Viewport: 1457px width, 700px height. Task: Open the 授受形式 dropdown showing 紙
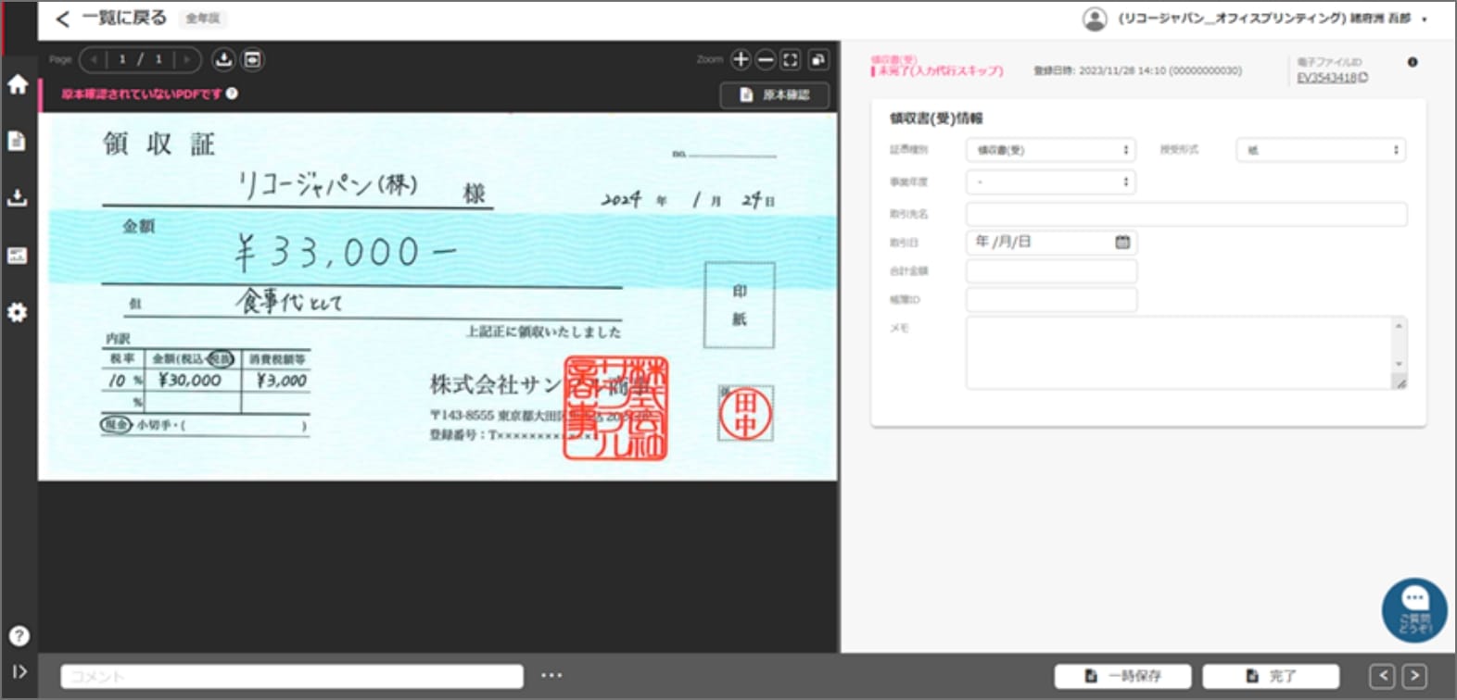pyautogui.click(x=1321, y=150)
